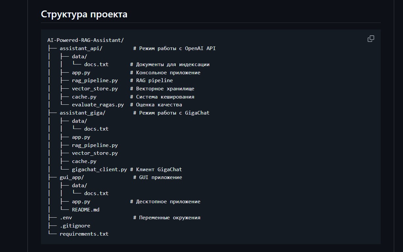Image resolution: width=403 pixels, height=252 pixels.
Task: Select the README.md entry
Action: coord(85,209)
